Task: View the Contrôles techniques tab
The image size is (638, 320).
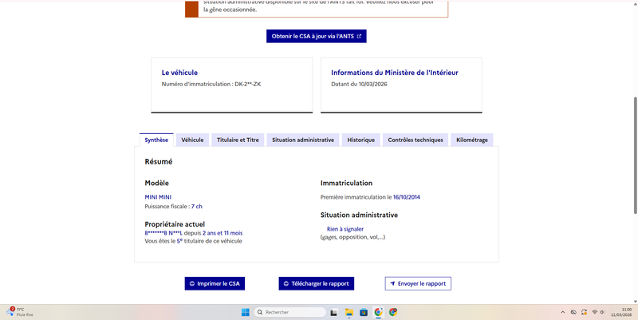Action: point(415,140)
